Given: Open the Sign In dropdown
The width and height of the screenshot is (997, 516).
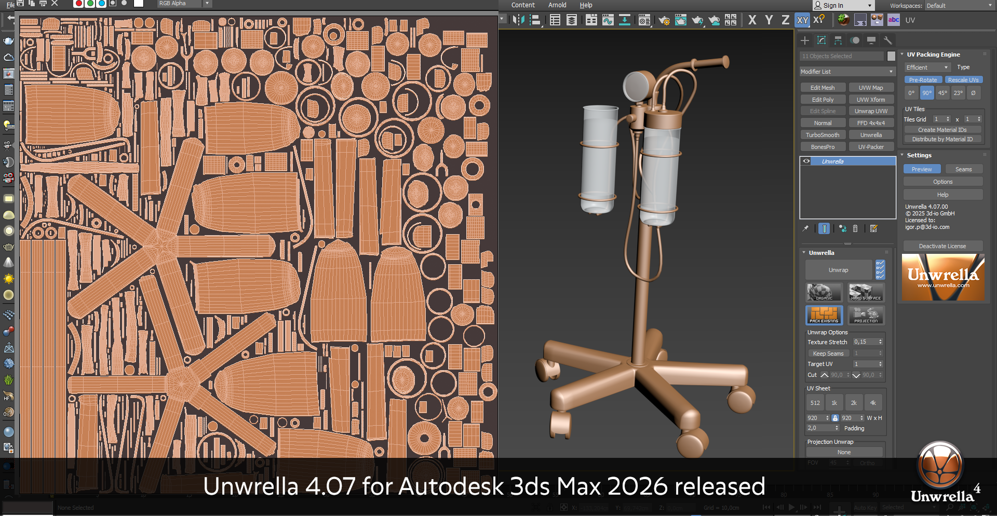Looking at the screenshot, I should coord(843,6).
